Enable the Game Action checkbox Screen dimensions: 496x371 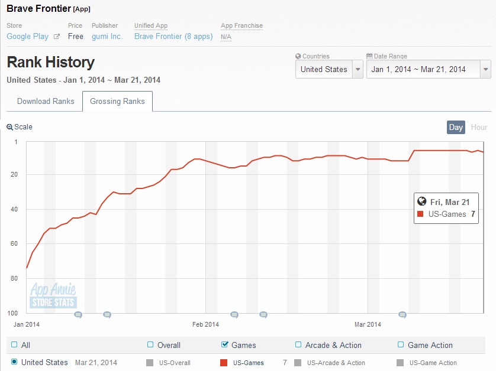pos(401,344)
